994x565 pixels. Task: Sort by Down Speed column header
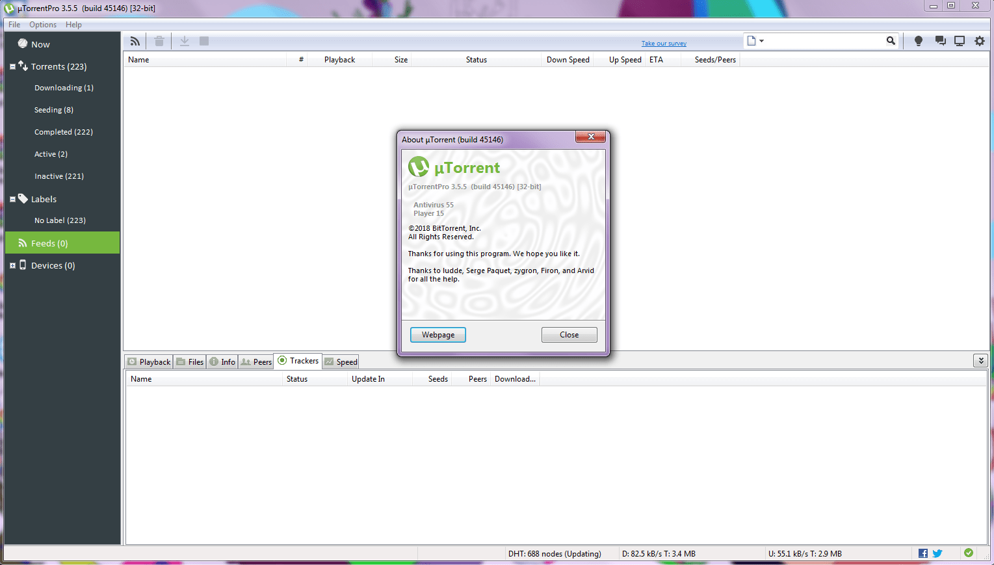568,60
